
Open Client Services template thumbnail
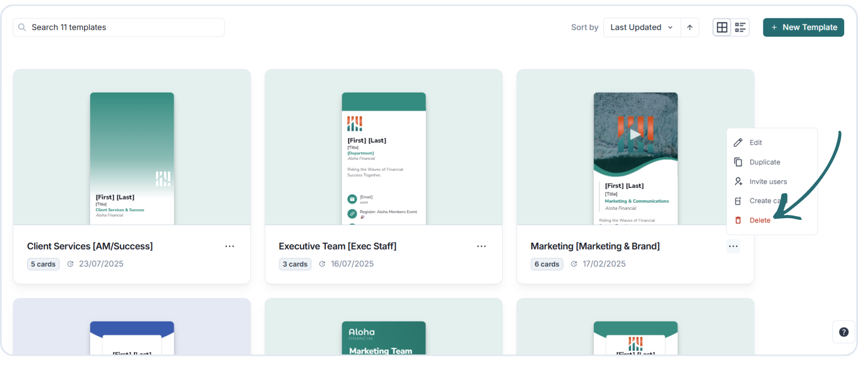click(132, 158)
